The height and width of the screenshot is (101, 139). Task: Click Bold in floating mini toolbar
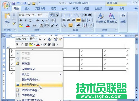[x=17, y=45]
